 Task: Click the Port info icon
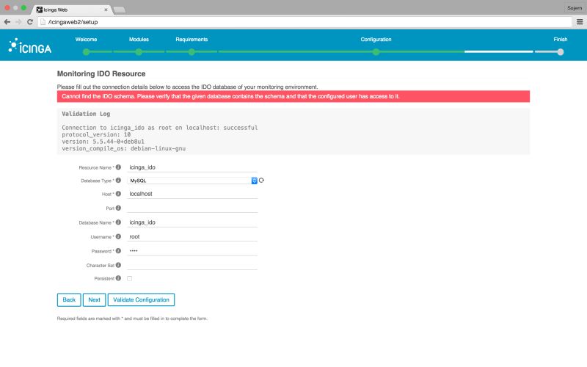click(118, 208)
